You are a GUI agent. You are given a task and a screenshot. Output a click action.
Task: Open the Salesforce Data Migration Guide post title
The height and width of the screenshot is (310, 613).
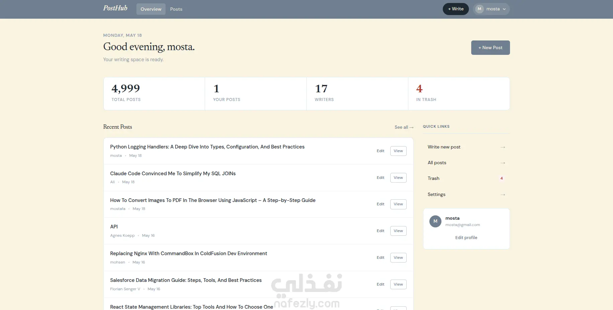(186, 280)
